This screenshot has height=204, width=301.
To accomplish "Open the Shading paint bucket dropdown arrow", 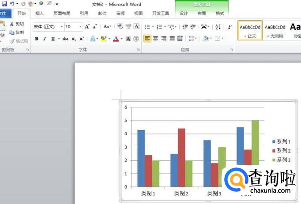I will pos(211,38).
